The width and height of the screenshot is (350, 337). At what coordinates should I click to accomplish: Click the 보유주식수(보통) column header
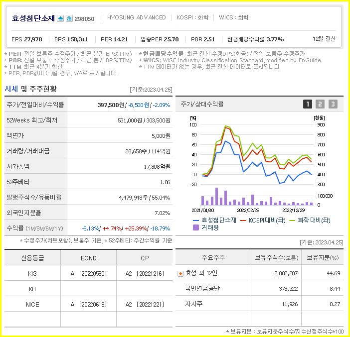point(276,258)
